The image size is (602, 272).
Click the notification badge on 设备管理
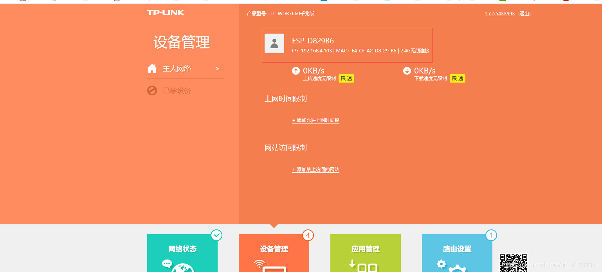click(x=308, y=235)
